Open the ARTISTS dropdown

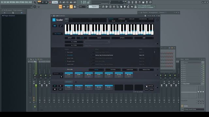[x=122, y=38]
